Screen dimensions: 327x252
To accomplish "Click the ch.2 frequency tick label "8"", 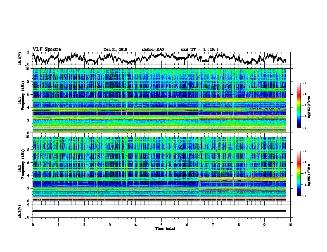I will coord(29,150).
